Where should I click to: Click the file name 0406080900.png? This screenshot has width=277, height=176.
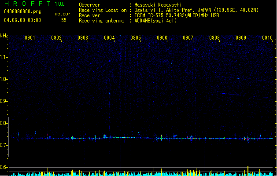pyautogui.click(x=22, y=12)
